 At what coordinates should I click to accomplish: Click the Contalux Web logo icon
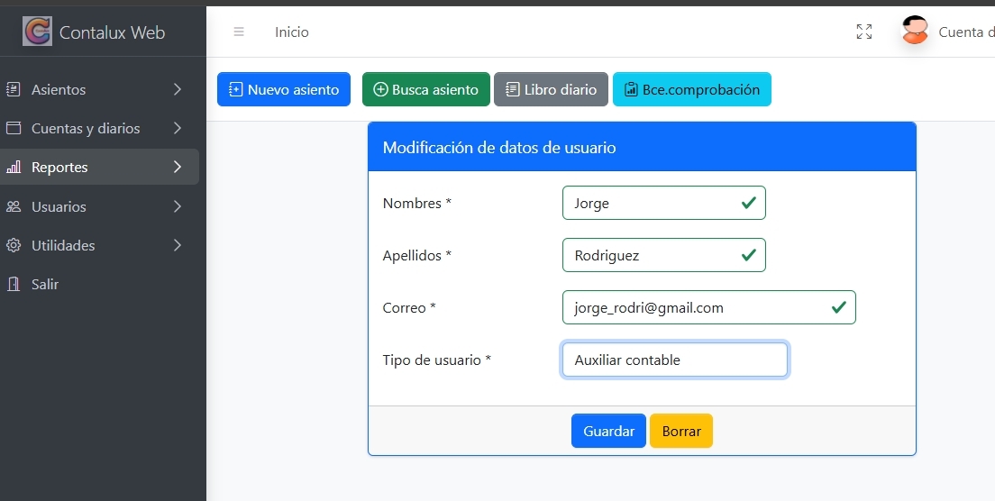coord(37,32)
